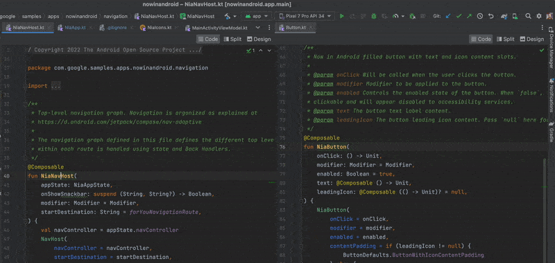Expand profiler dropdown arrow
This screenshot has width=555, height=263.
[x=402, y=16]
